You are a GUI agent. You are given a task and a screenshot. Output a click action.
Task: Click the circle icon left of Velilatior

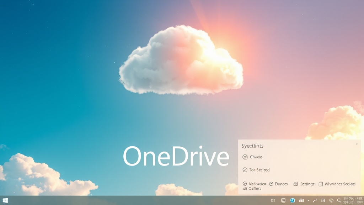(x=245, y=184)
